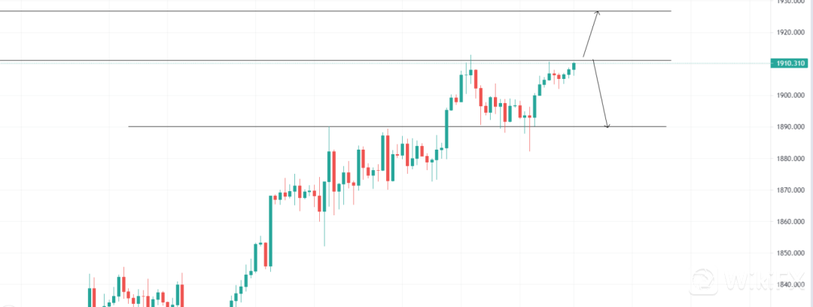Click the tall green candle rising to 1868
Viewport: 813px width, 307px height.
pyautogui.click(x=271, y=226)
